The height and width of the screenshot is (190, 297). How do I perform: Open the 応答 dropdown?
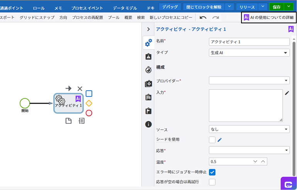click(x=249, y=150)
